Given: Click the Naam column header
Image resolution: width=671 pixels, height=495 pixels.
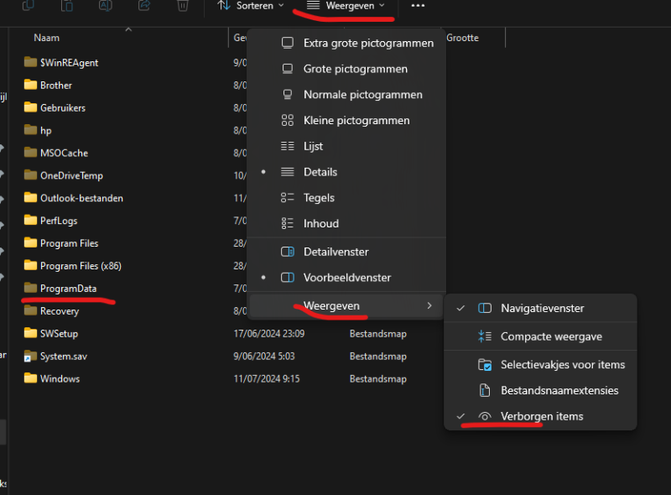Looking at the screenshot, I should tap(47, 38).
